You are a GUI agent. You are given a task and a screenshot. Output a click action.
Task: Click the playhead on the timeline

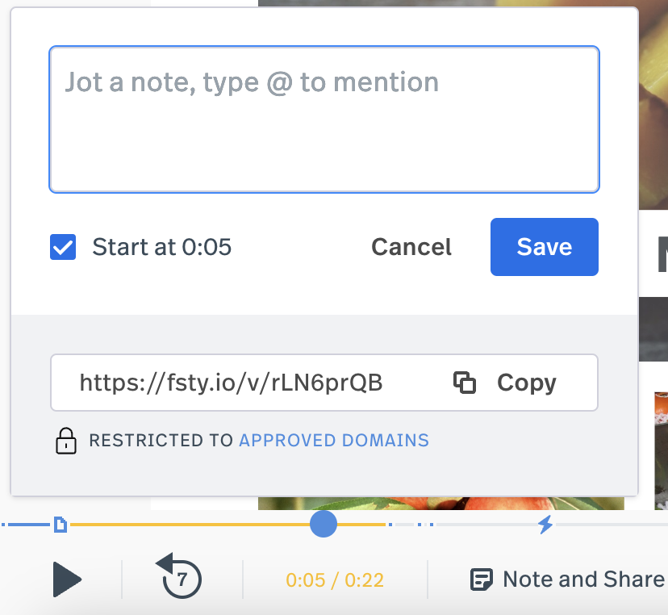click(324, 524)
